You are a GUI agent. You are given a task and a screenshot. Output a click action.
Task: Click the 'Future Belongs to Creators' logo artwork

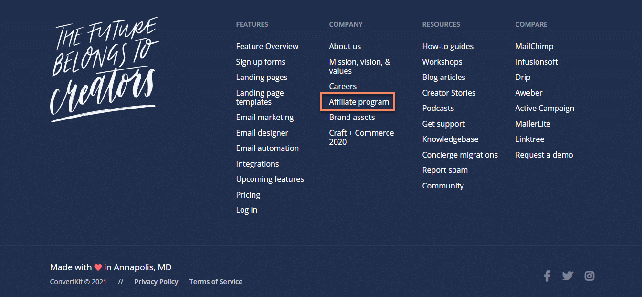point(104,69)
